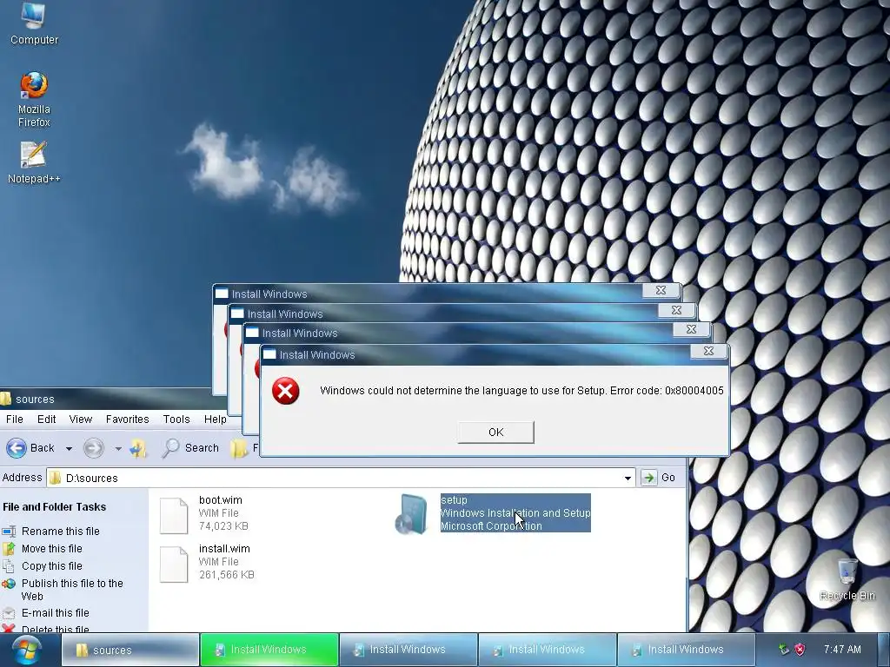890x667 pixels.
Task: Click the Start orb button
Action: pyautogui.click(x=27, y=650)
